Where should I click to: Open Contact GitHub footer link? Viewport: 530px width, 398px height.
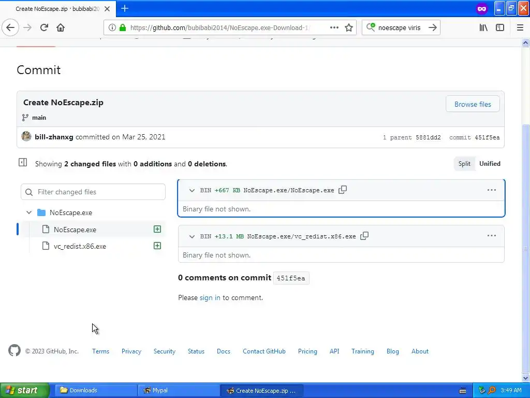point(264,351)
